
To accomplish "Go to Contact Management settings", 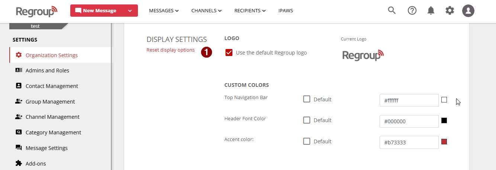I will pyautogui.click(x=52, y=86).
